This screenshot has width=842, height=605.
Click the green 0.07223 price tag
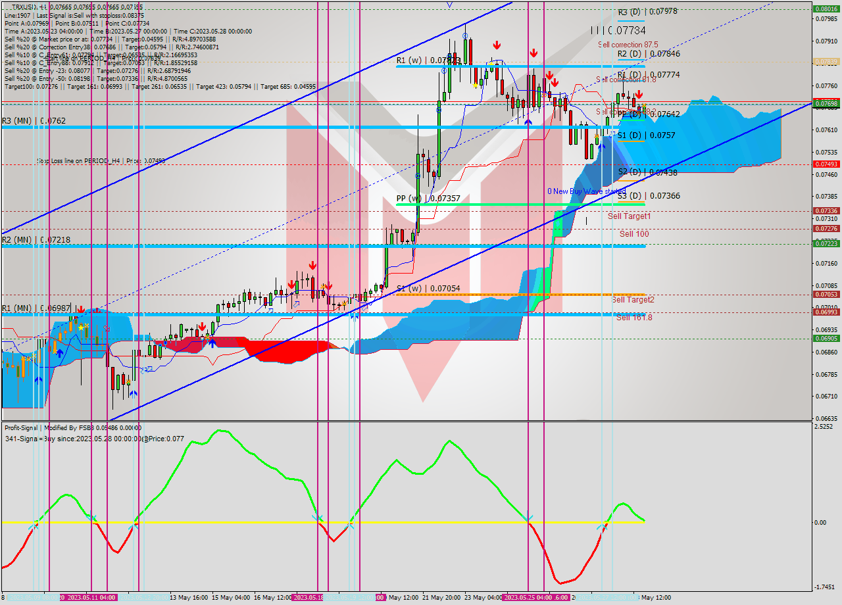pos(826,243)
